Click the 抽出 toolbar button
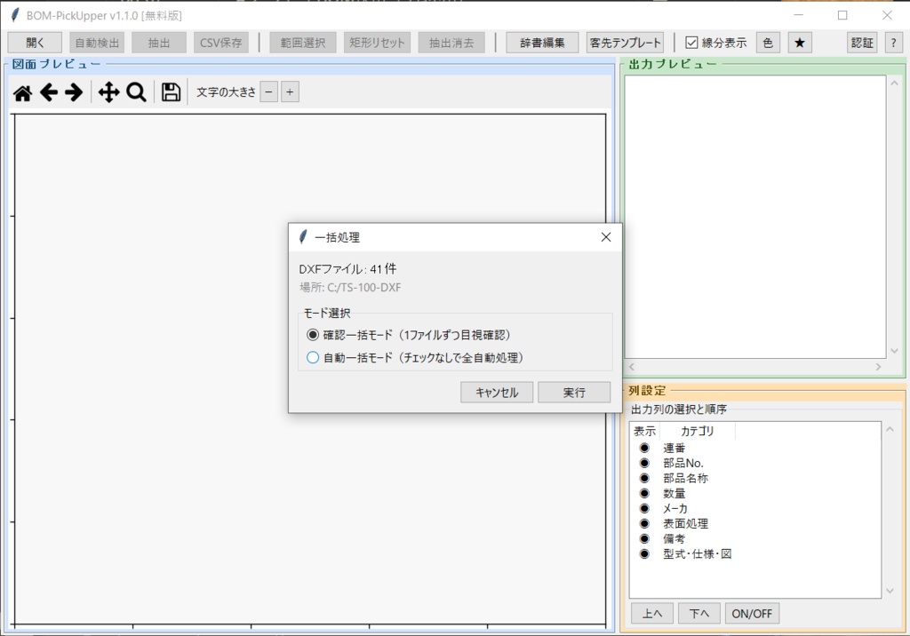This screenshot has width=910, height=636. pos(159,43)
